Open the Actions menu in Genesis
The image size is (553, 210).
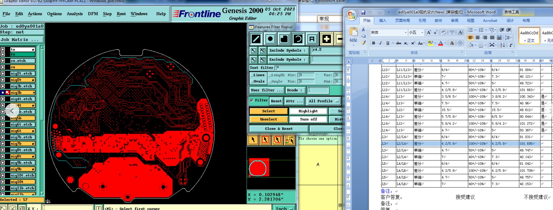click(x=35, y=14)
